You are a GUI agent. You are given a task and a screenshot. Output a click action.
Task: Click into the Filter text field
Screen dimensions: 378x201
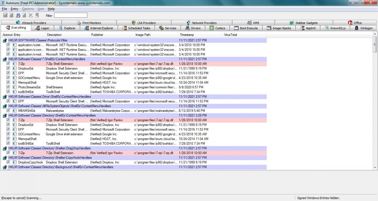tap(71, 15)
